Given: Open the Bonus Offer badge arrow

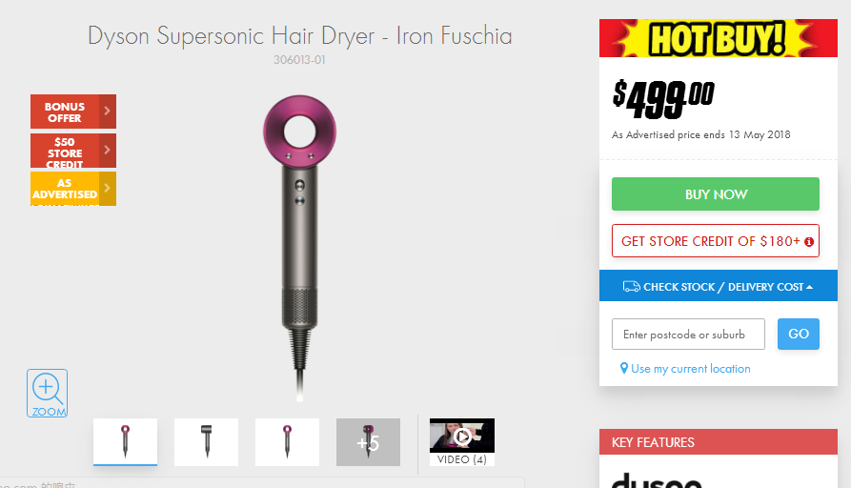Looking at the screenshot, I should pyautogui.click(x=108, y=111).
